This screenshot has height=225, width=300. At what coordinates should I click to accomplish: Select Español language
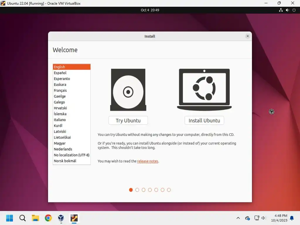click(x=71, y=73)
